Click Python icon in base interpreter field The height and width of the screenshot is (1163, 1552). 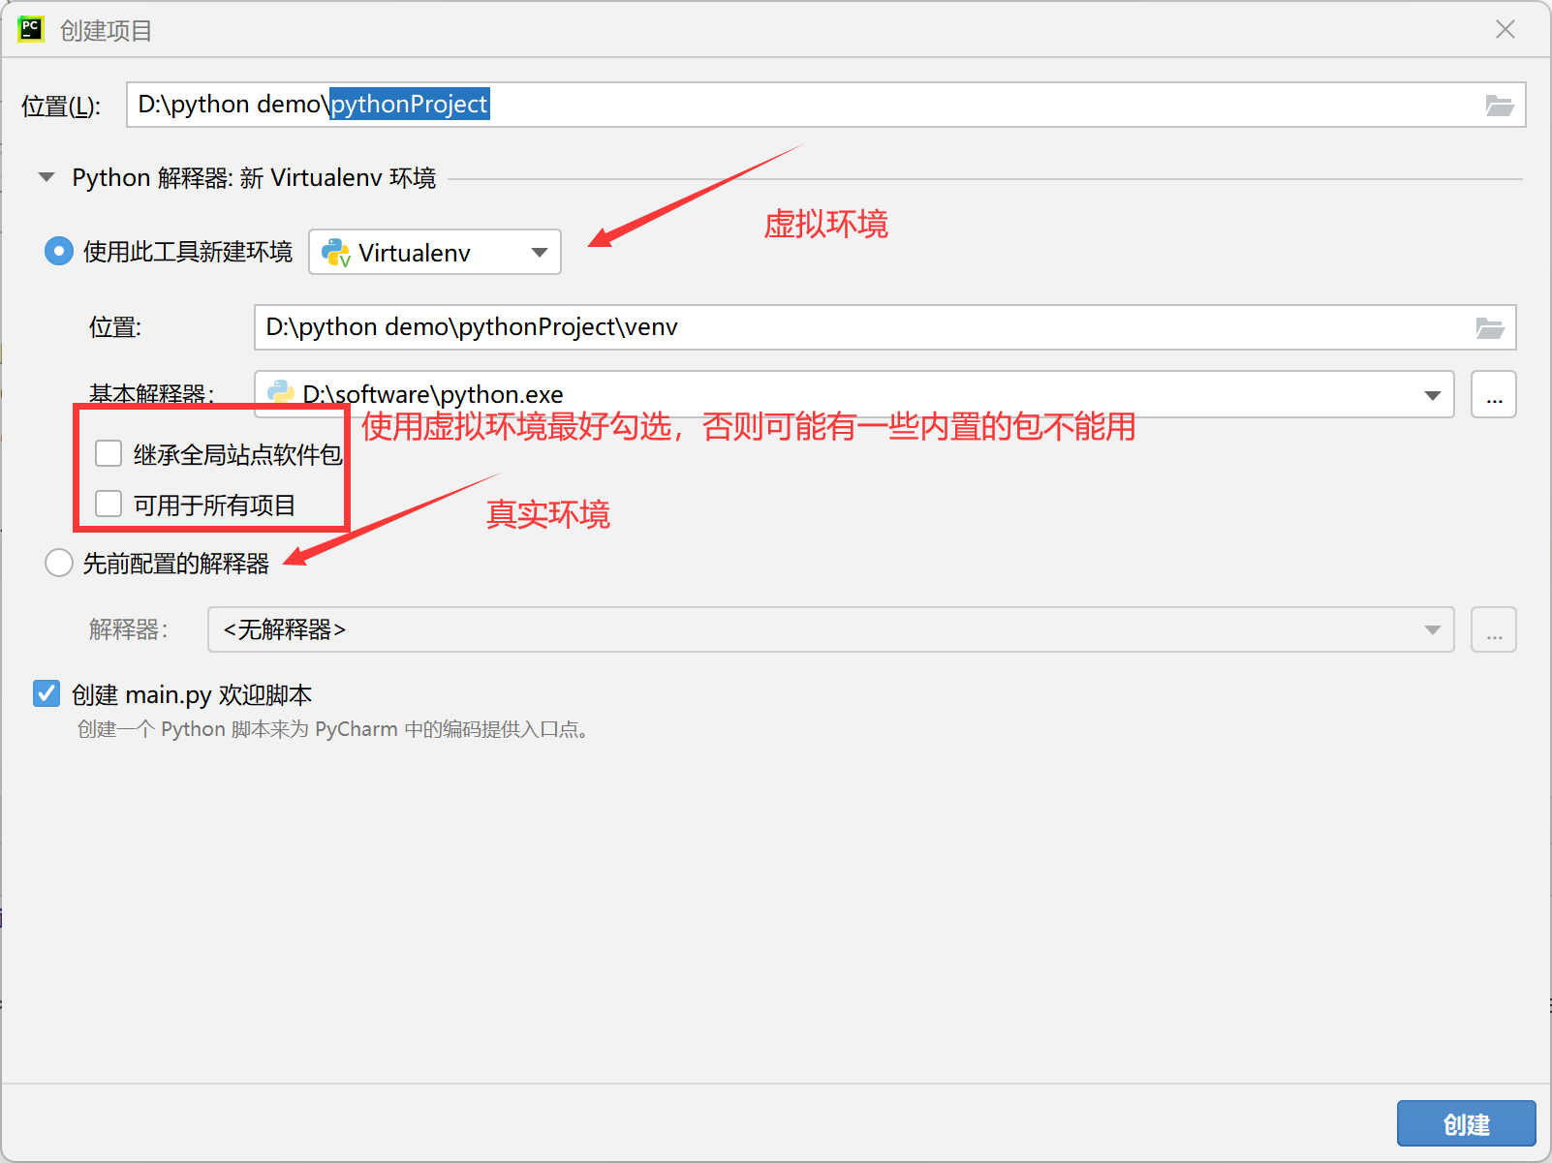coord(281,392)
